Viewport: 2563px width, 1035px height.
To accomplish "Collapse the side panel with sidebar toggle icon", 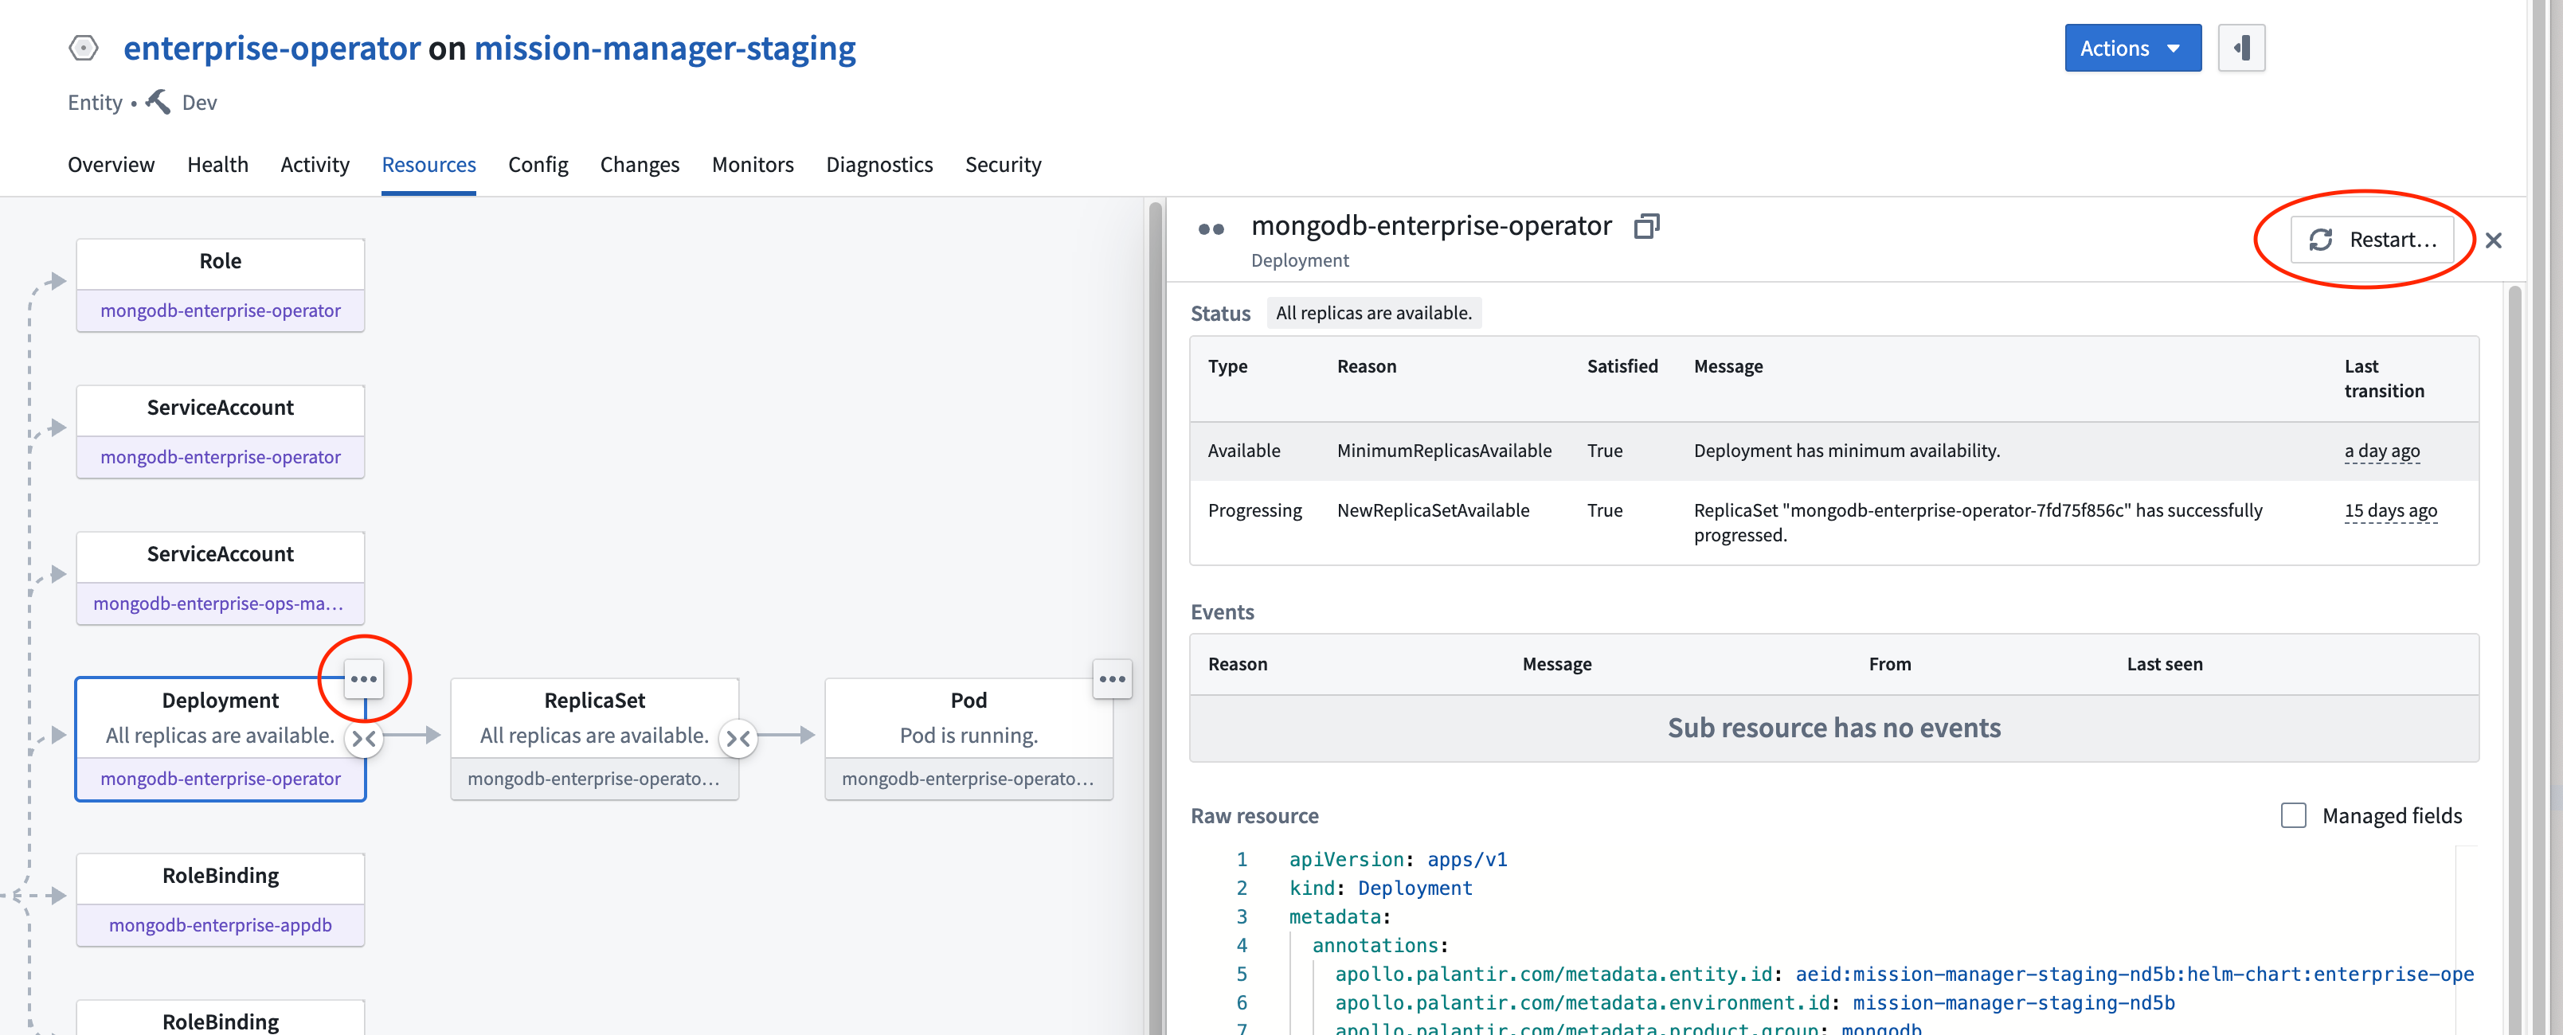I will click(2240, 48).
